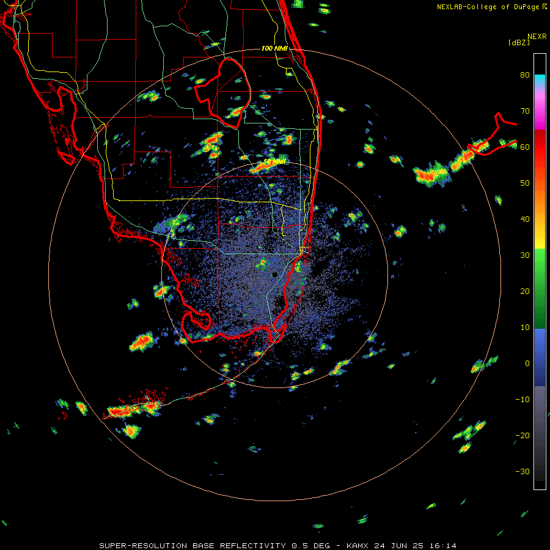The width and height of the screenshot is (550, 550).
Task: Pick the red segment of the color bar
Action: [x=540, y=146]
